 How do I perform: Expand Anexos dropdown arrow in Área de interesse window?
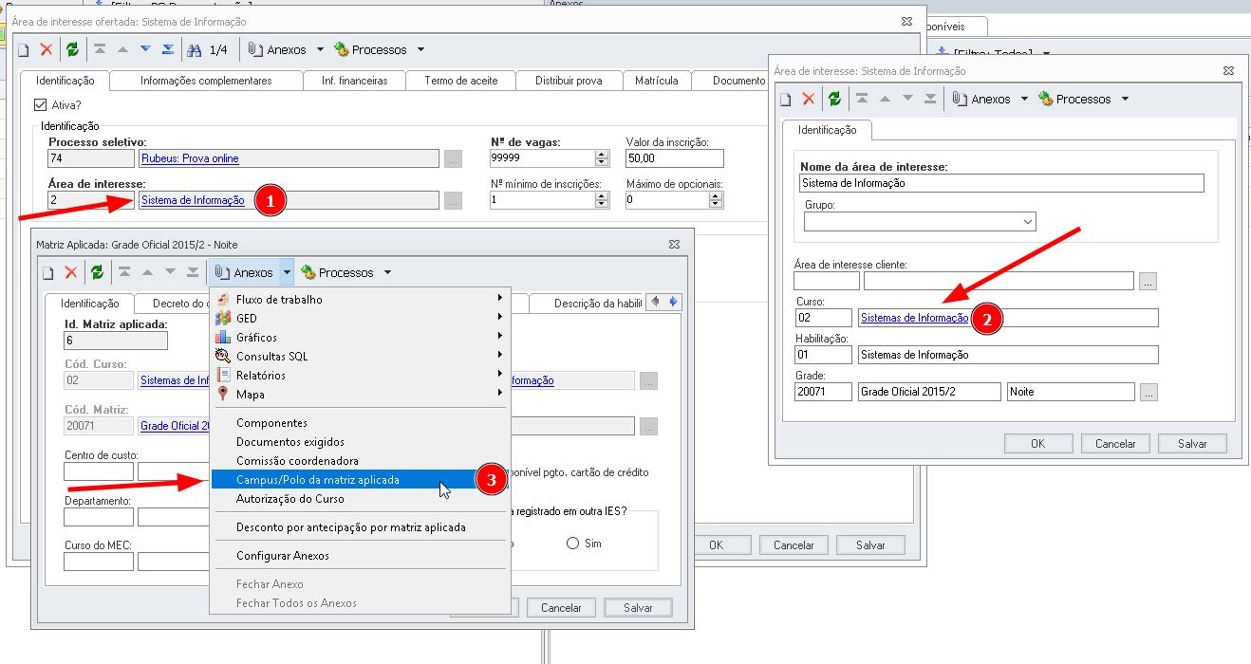pyautogui.click(x=1024, y=99)
